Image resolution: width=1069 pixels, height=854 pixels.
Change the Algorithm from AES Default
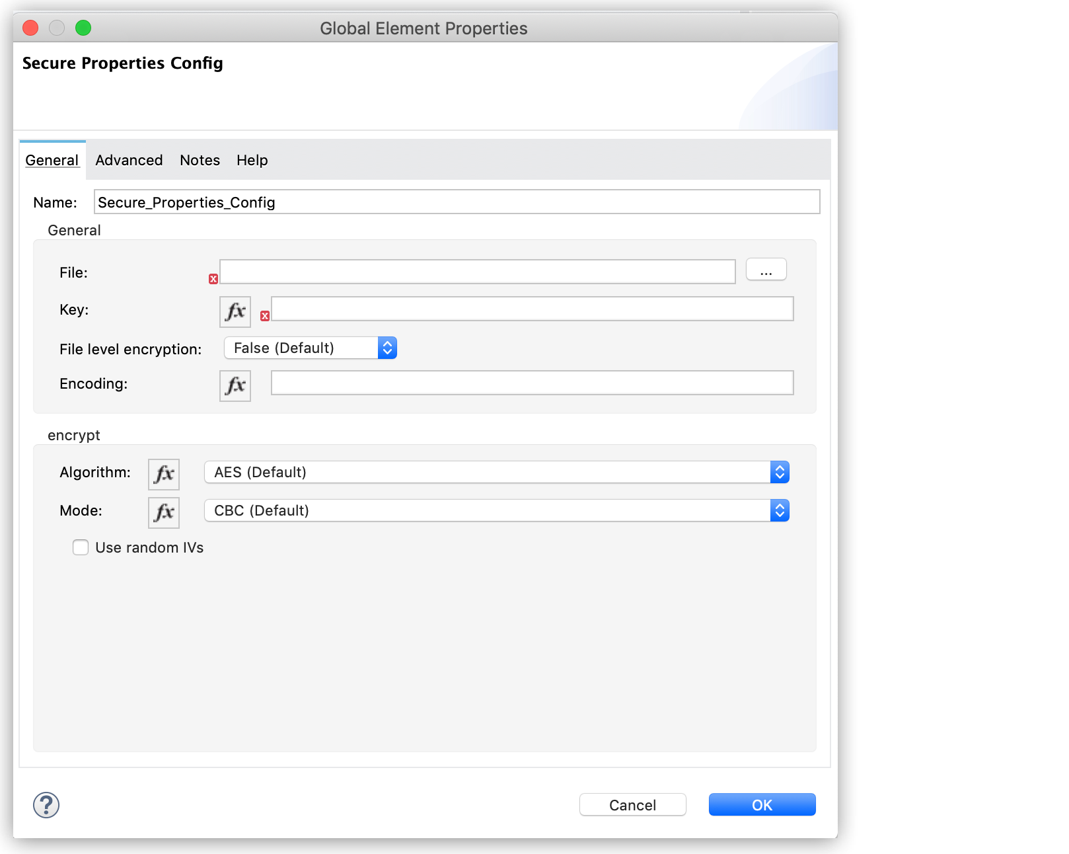(x=780, y=472)
